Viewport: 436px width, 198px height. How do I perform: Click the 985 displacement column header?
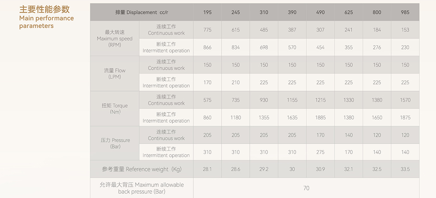pos(405,12)
